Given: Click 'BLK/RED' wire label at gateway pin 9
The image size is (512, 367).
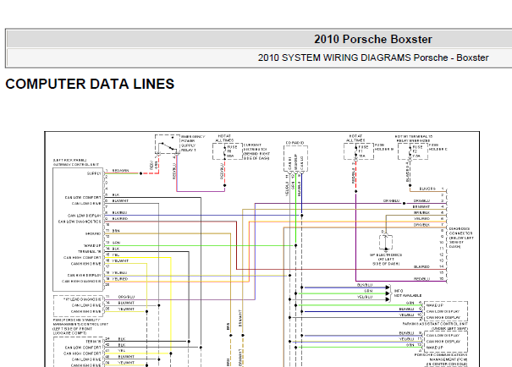Looking at the screenshot, I should tap(120, 218).
